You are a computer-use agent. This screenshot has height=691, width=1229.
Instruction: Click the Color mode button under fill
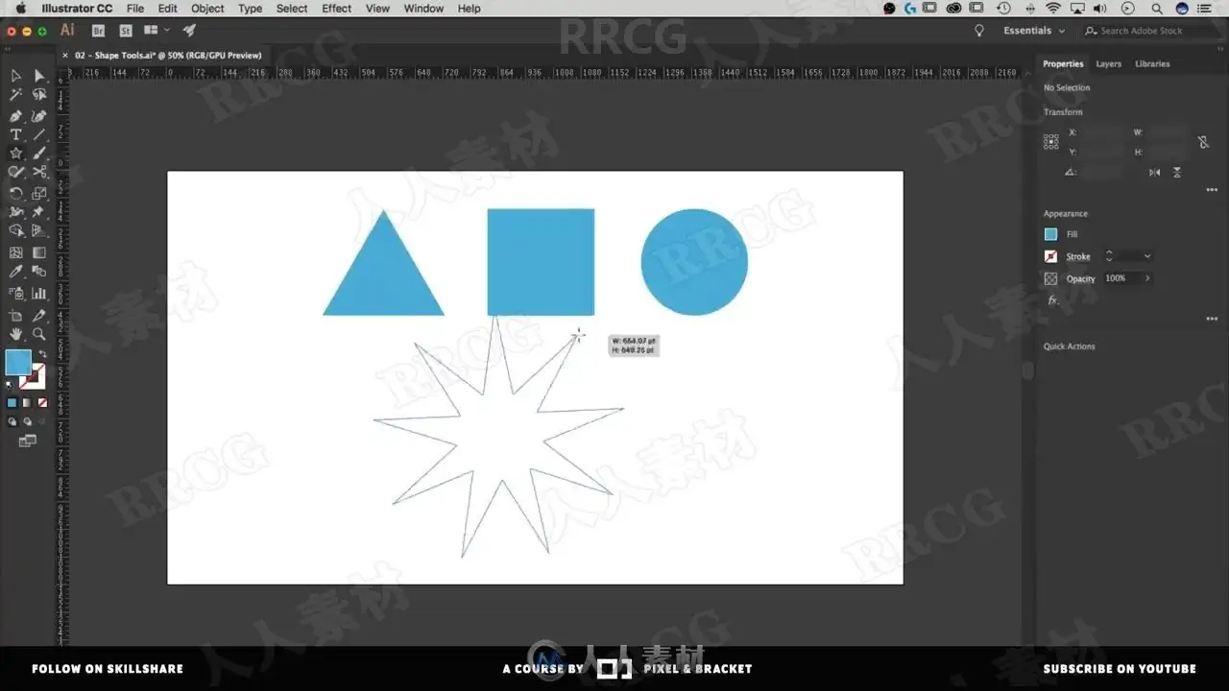point(12,403)
